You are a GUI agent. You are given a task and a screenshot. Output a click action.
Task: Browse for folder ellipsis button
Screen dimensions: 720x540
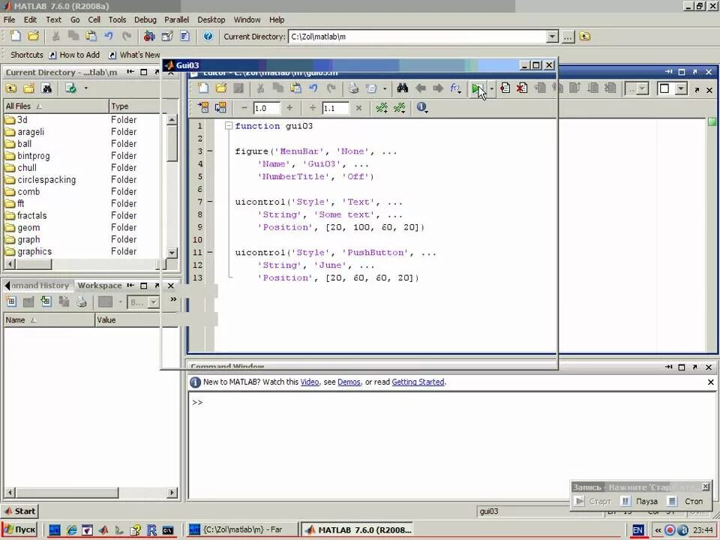point(568,37)
